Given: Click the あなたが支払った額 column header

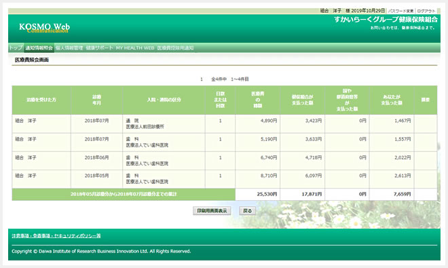Looking at the screenshot, I should click(x=392, y=100).
